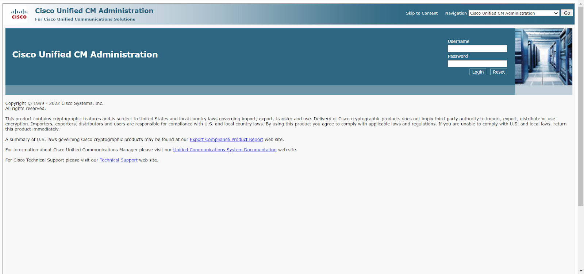Click the Go button beside Navigation
Screen dimensions: 584x274
pos(567,13)
